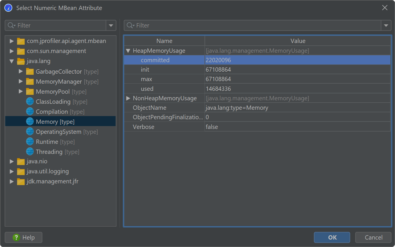Collapse the HeapMemoryUsage attribute row

(128, 51)
